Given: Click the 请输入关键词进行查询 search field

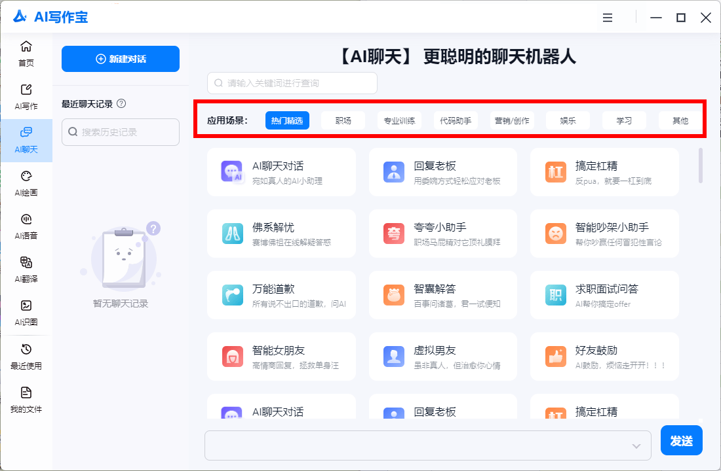Looking at the screenshot, I should [x=292, y=83].
